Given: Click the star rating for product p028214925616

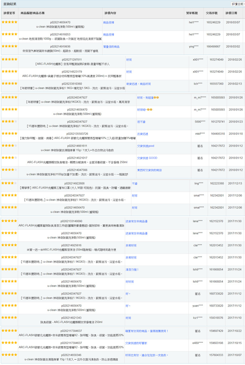Looking at the screenshot, I should tap(9, 245).
